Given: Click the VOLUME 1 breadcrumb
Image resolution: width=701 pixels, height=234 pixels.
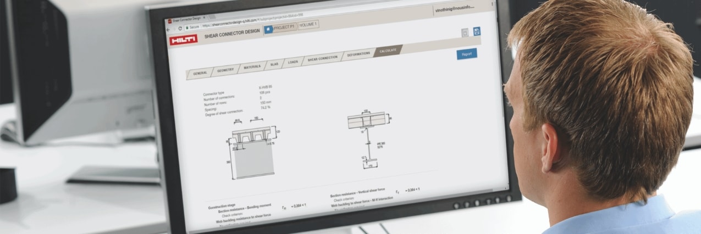Looking at the screenshot, I should (308, 25).
